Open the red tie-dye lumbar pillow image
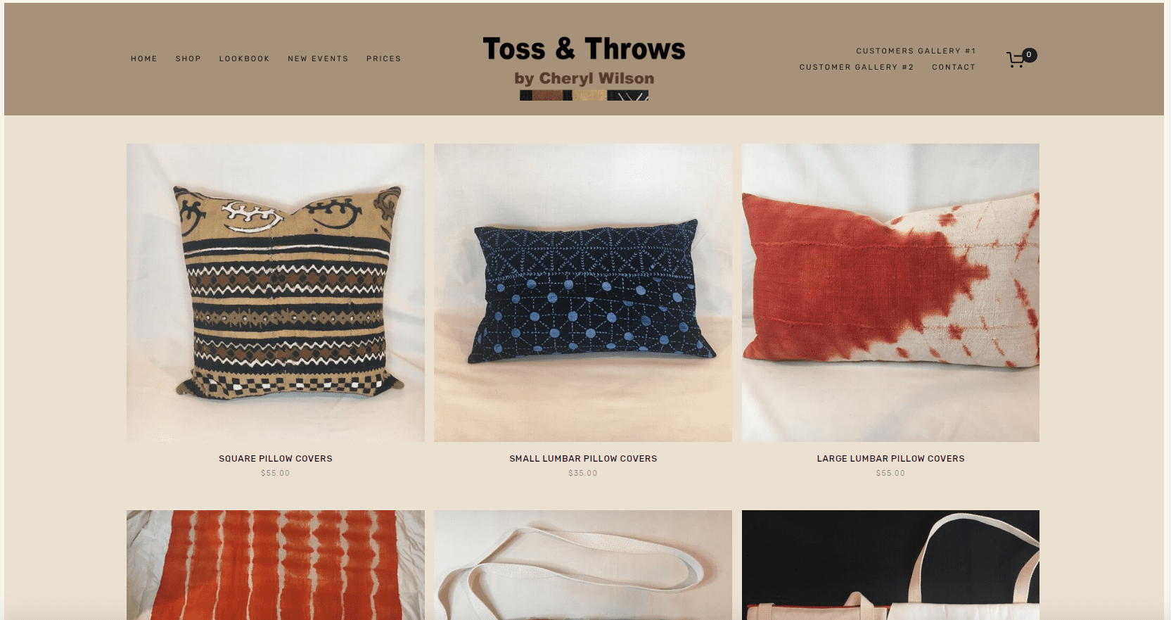The height and width of the screenshot is (620, 1171). pos(890,293)
